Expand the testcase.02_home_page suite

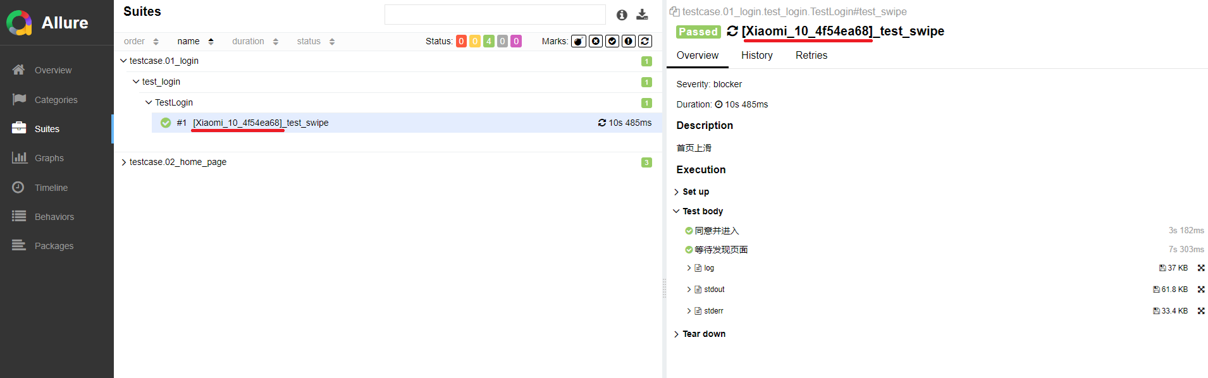(123, 162)
